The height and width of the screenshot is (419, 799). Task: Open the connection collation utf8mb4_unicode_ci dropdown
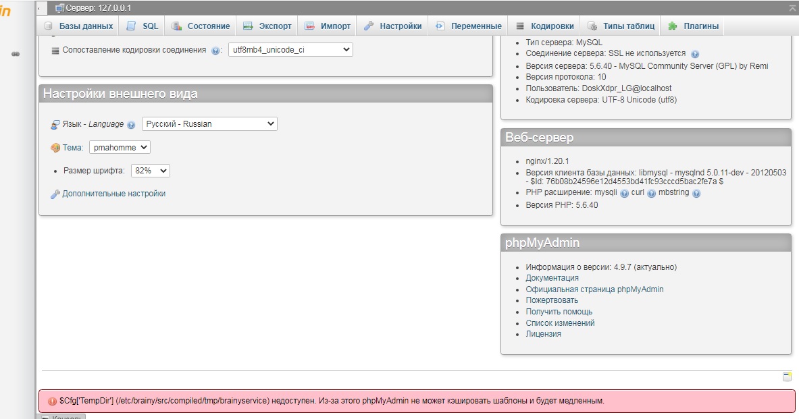pos(290,50)
